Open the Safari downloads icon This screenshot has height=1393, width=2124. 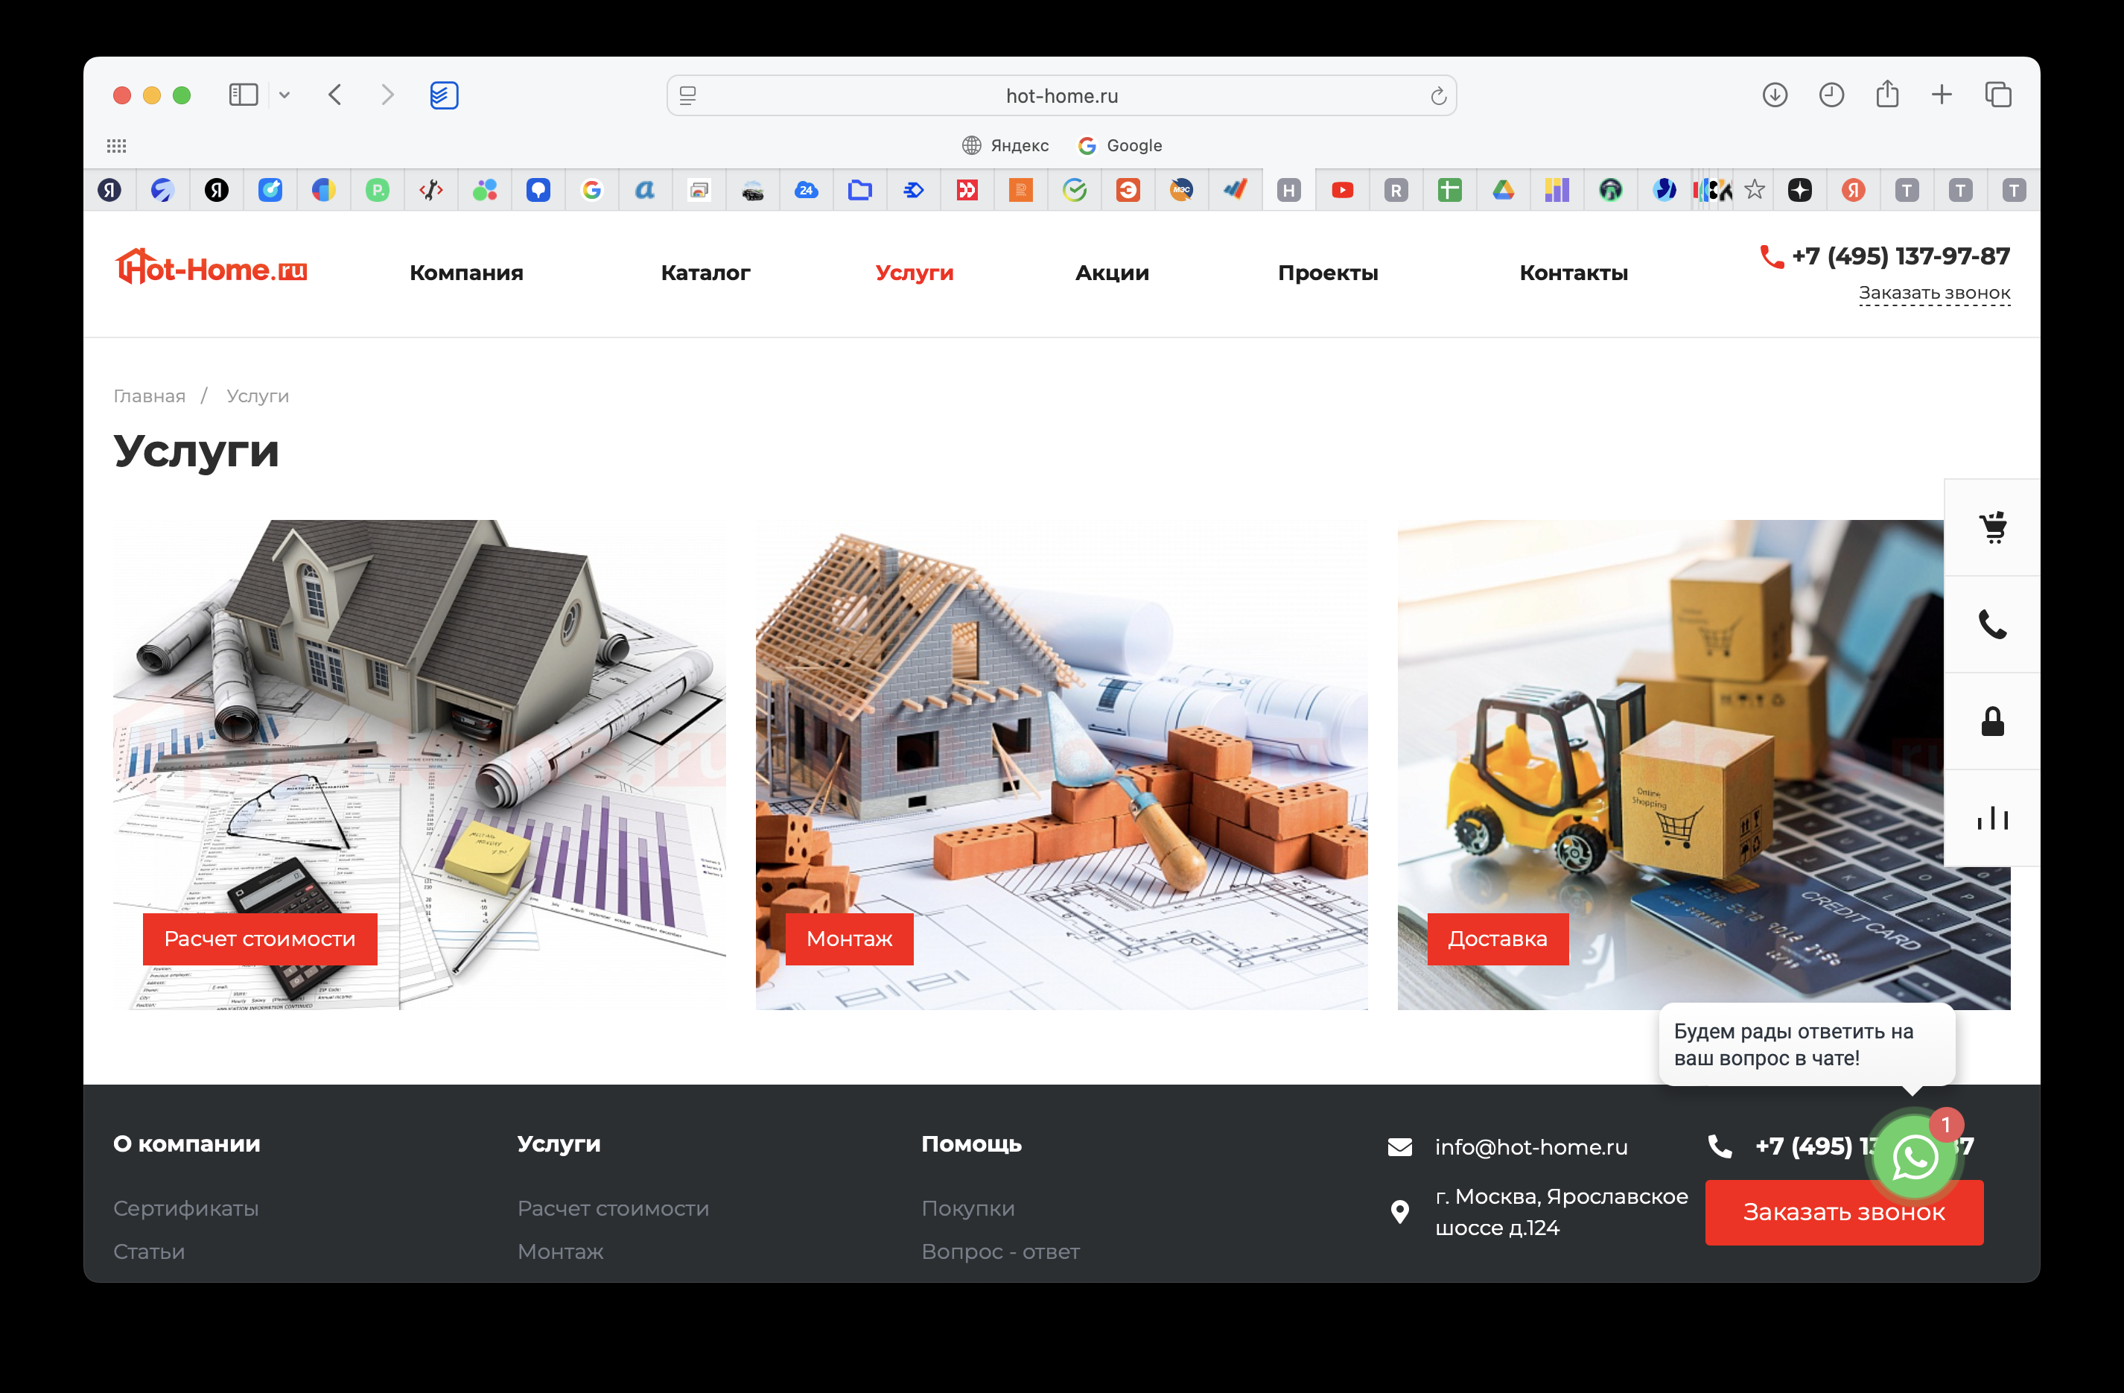pos(1774,95)
